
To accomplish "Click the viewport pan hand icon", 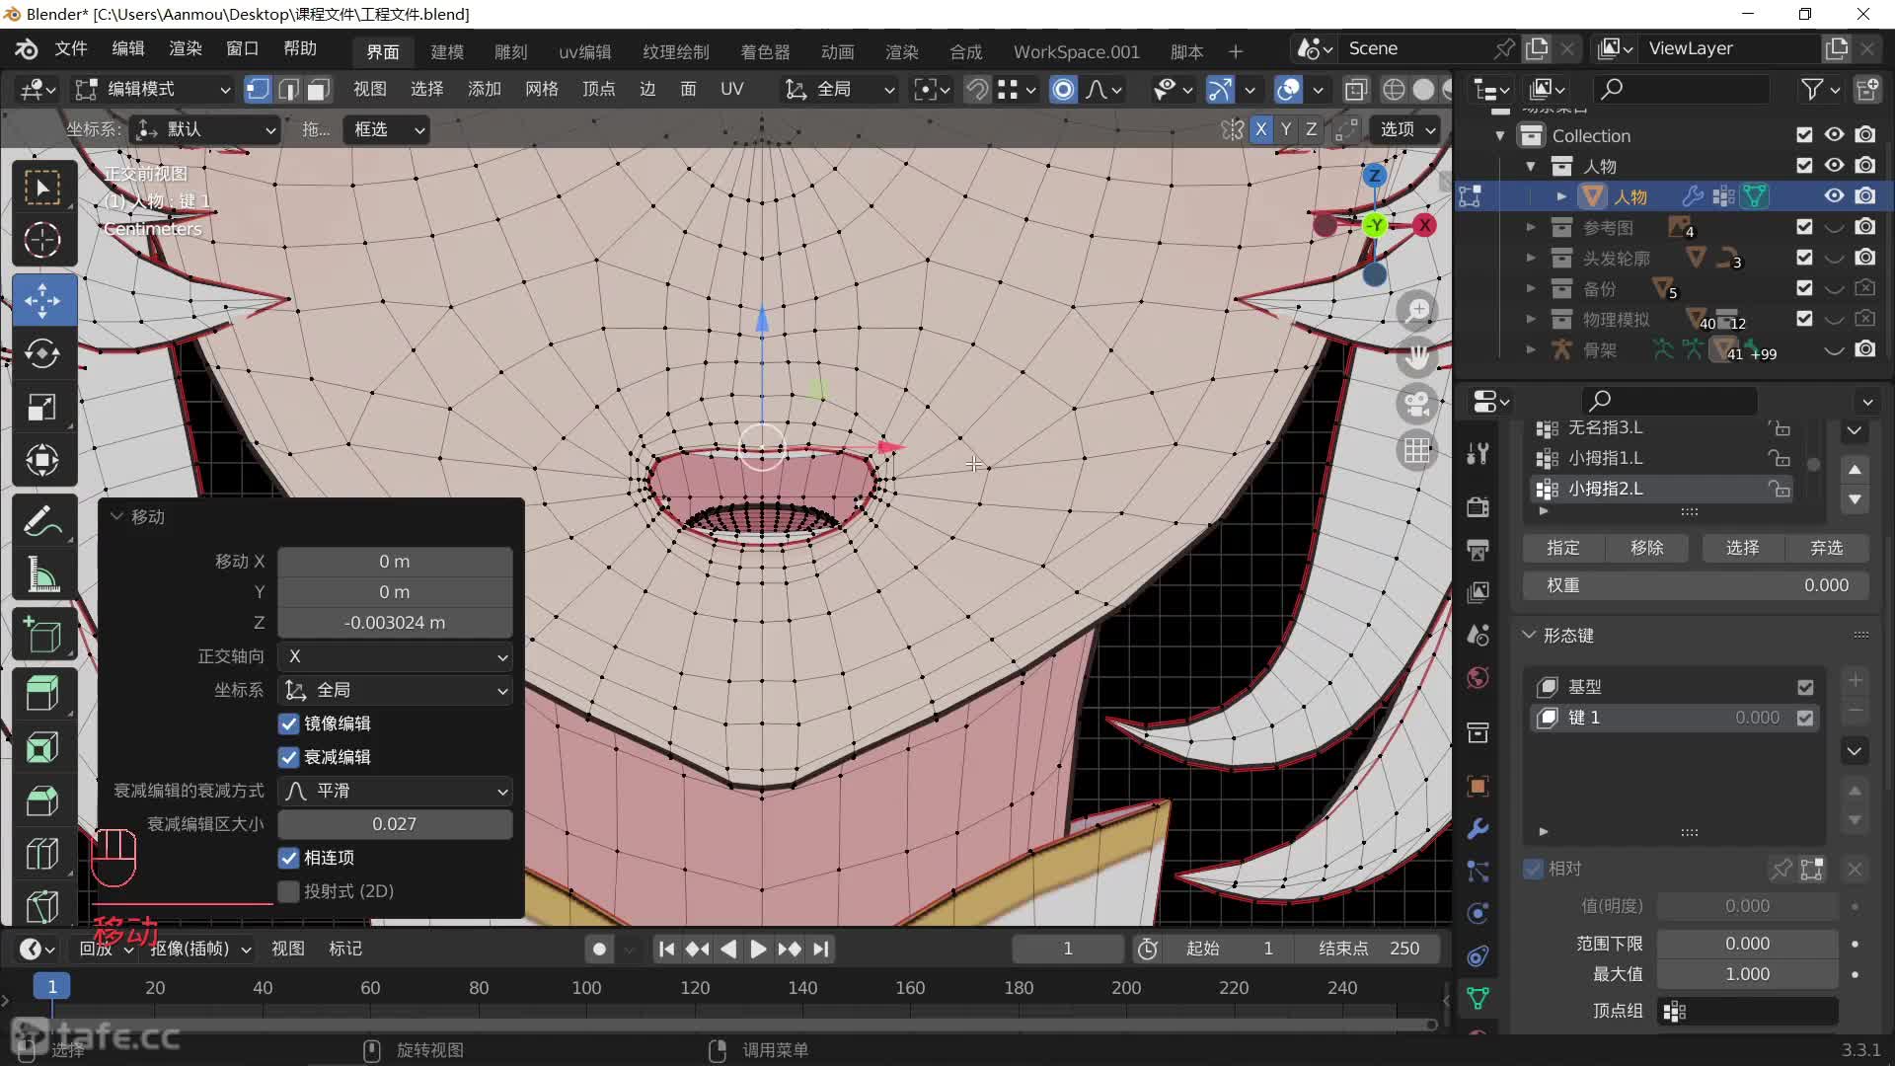I will (1417, 356).
